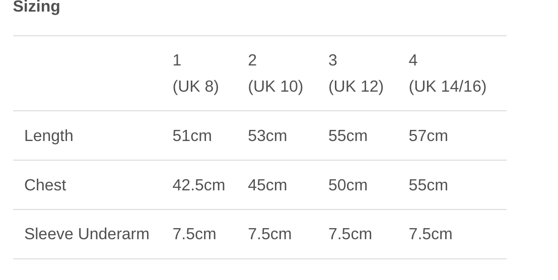558x280 pixels.
Task: Click 7.5cm sleeve value for size 1
Action: 194,234
